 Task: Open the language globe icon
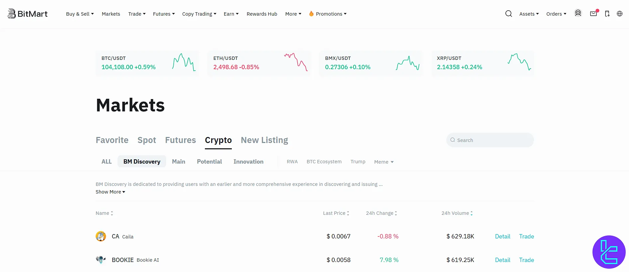(x=620, y=14)
